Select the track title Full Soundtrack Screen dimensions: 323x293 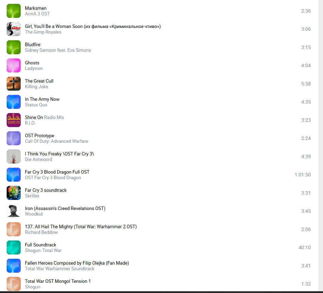coord(41,245)
